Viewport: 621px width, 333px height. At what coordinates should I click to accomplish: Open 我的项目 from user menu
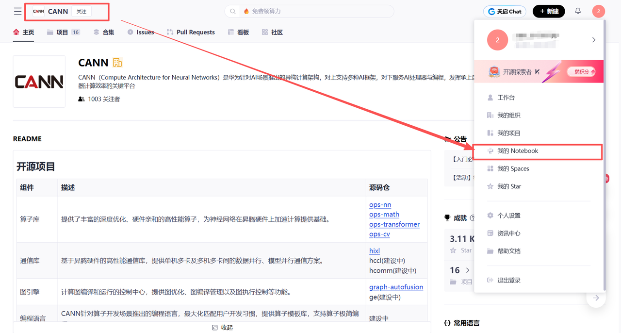click(539, 133)
